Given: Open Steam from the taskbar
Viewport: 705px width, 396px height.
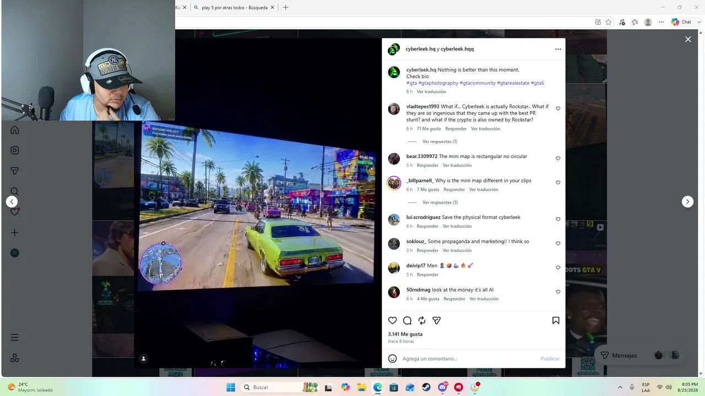Looking at the screenshot, I should (x=426, y=387).
